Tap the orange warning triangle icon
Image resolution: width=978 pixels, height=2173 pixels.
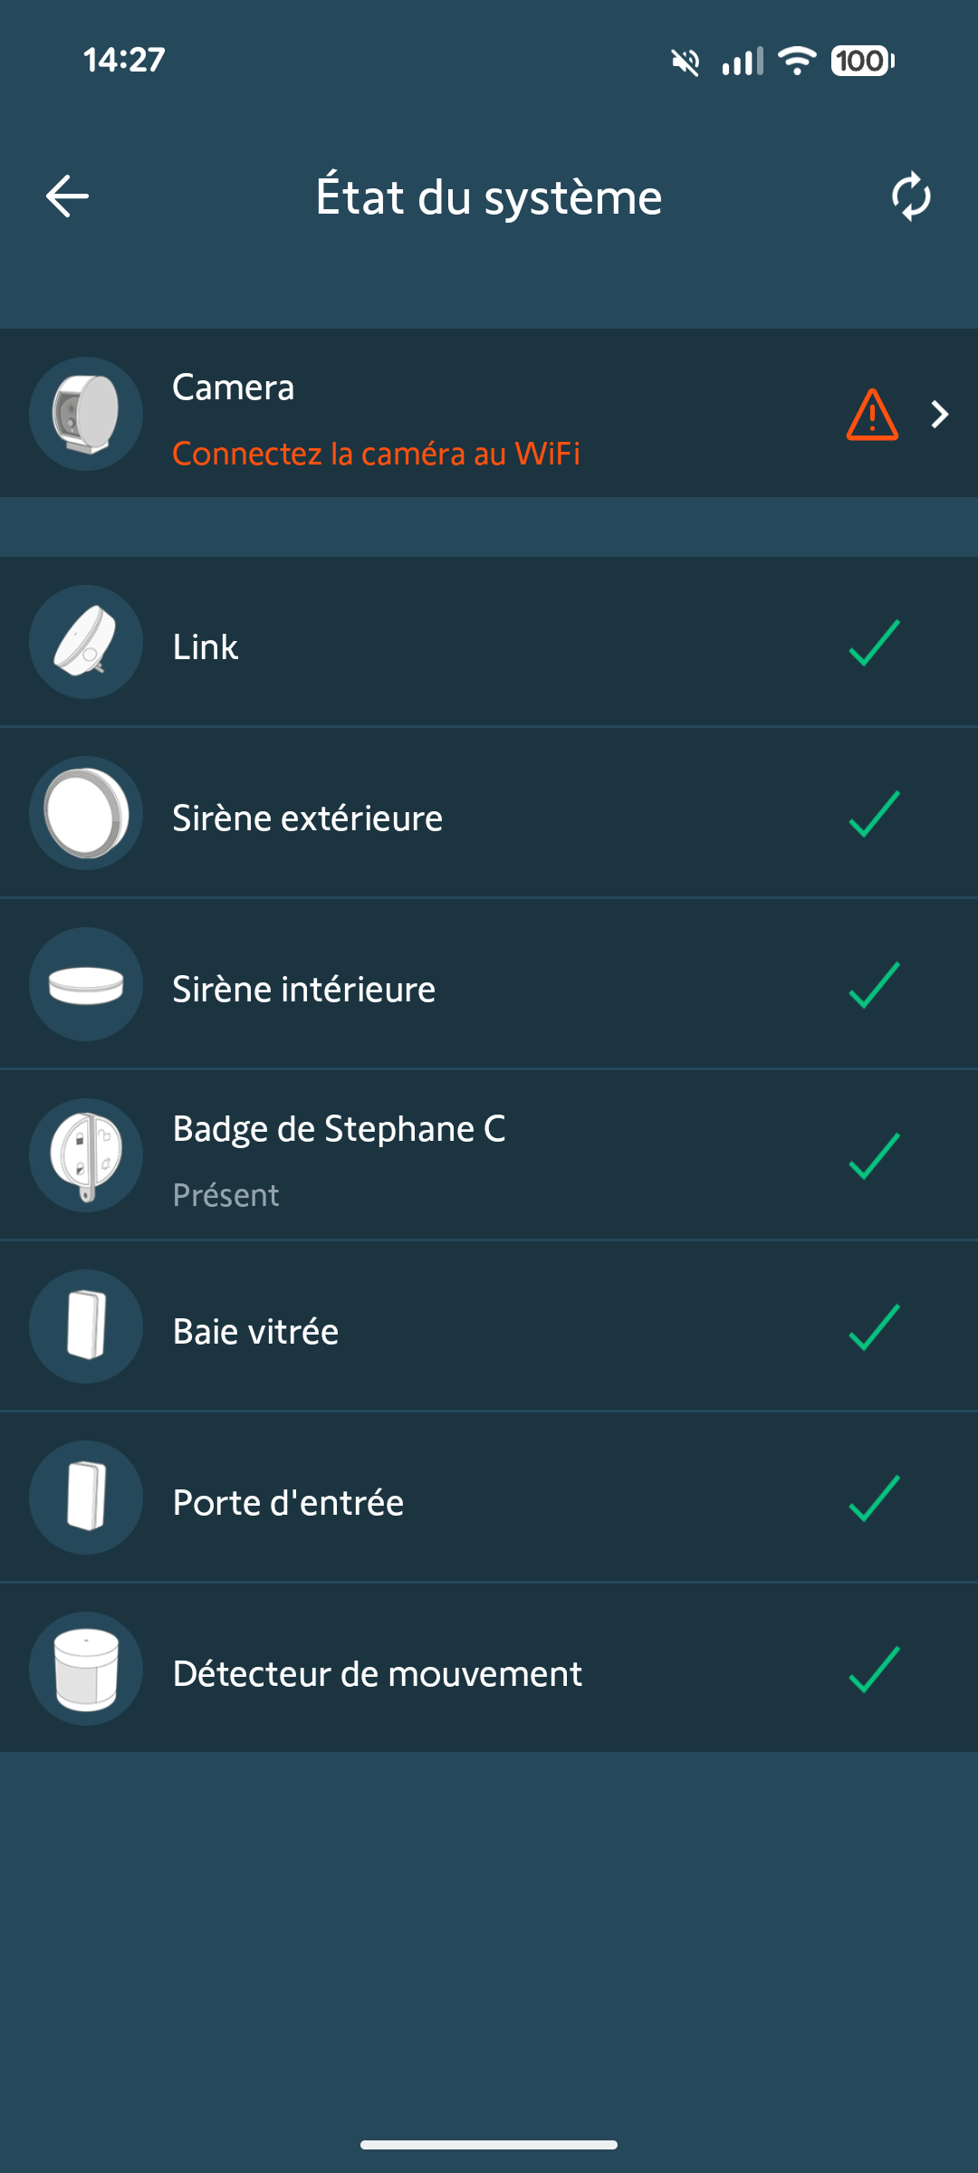tap(872, 415)
